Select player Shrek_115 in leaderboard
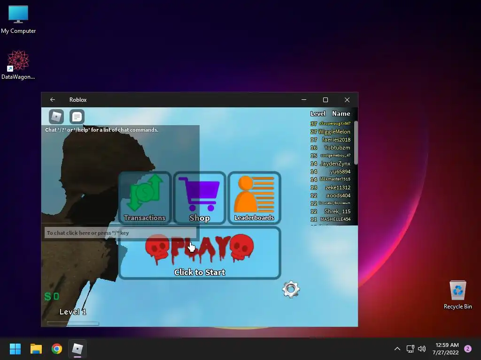This screenshot has height=360, width=481. [337, 211]
